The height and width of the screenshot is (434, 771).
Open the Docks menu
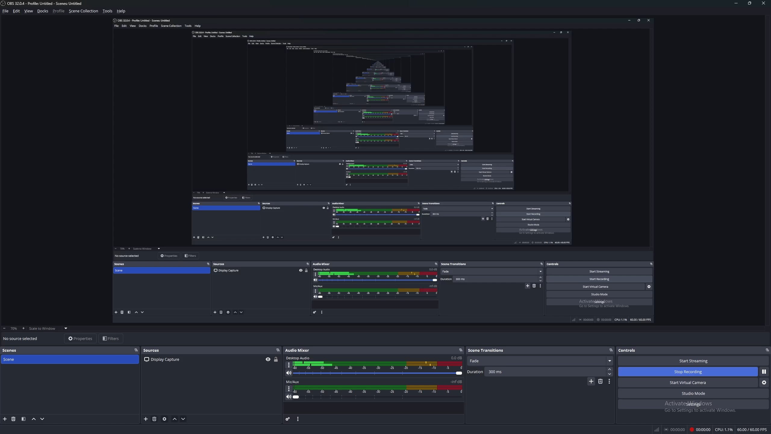[x=43, y=11]
